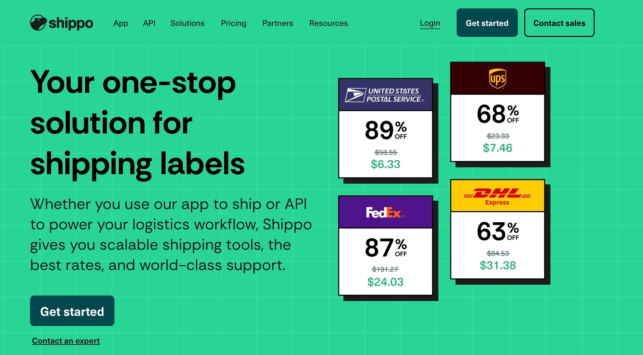Select the UPS $7.46 discounted price
Viewport: 643px width, 355px height.
click(498, 148)
